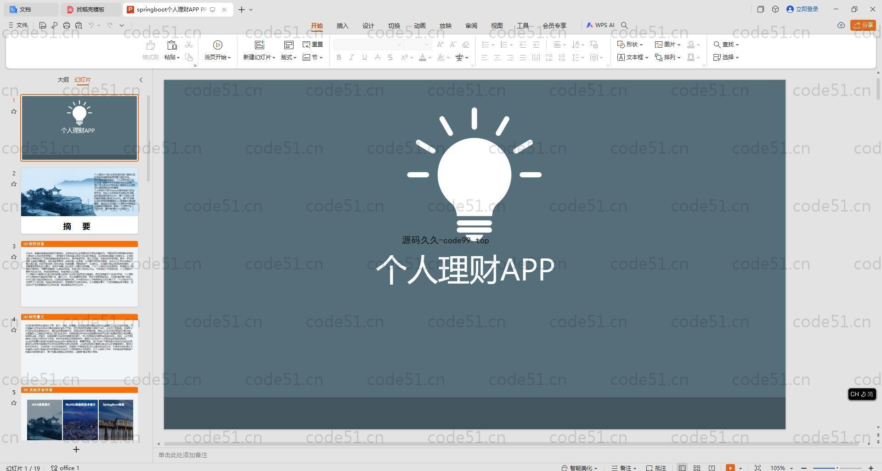The image size is (882, 471).
Task: Toggle Align Right paragraph alignment
Action: [510, 57]
